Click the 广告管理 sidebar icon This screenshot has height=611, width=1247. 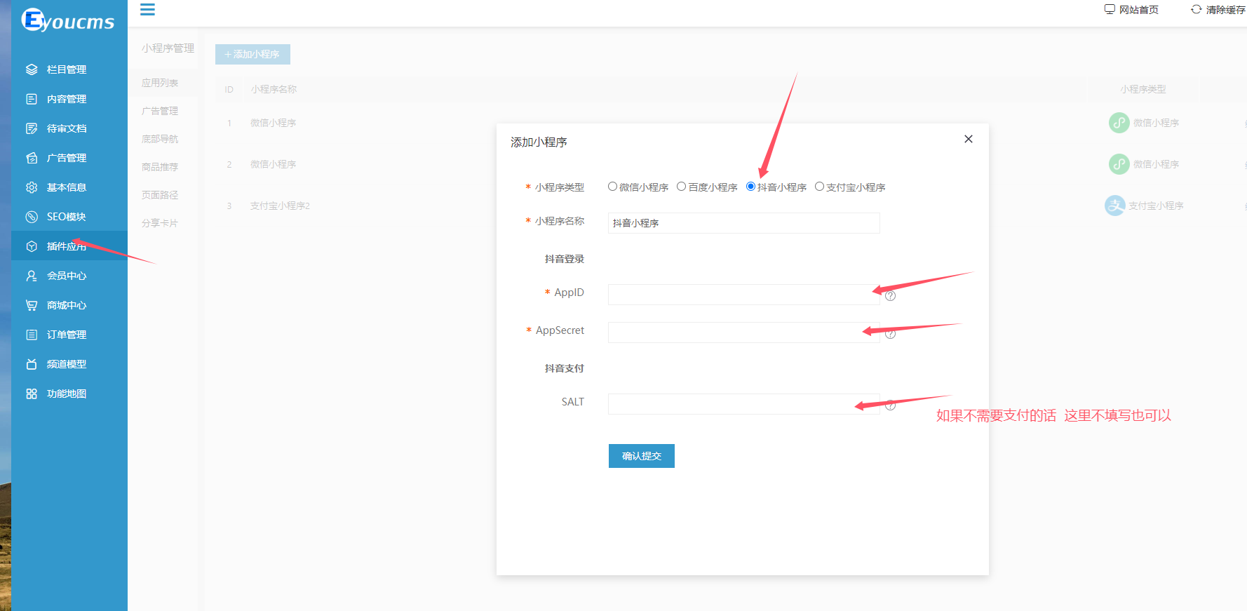click(x=32, y=158)
